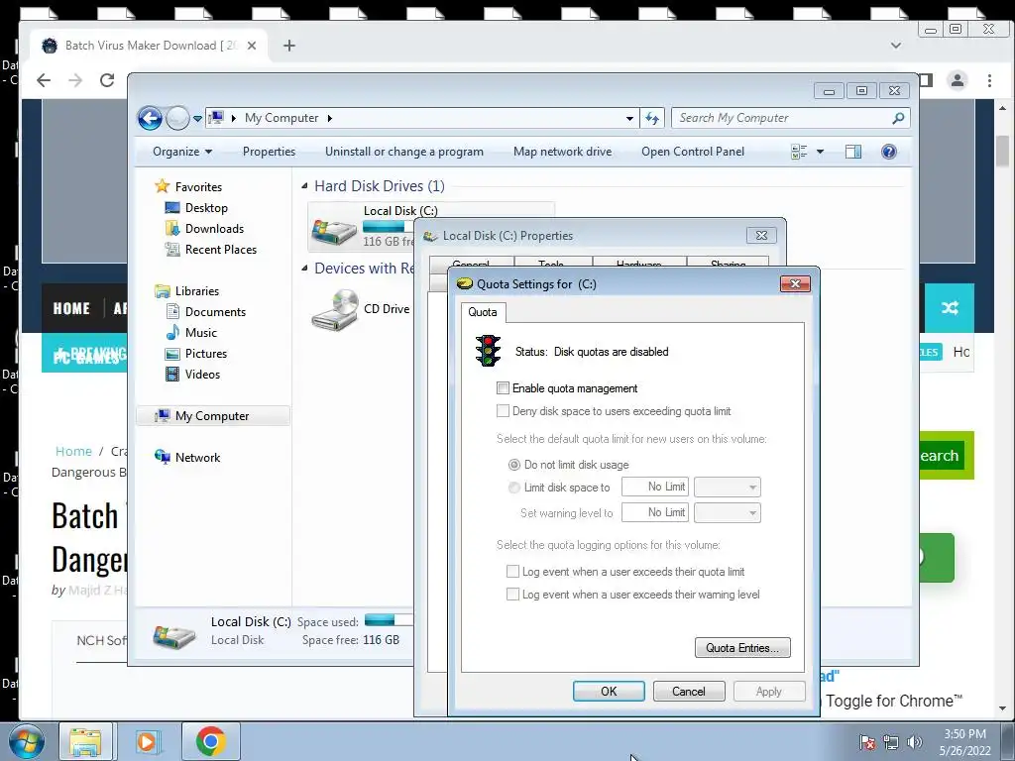Click Open Control Panel
Screen dimensions: 1015x761
pos(693,152)
